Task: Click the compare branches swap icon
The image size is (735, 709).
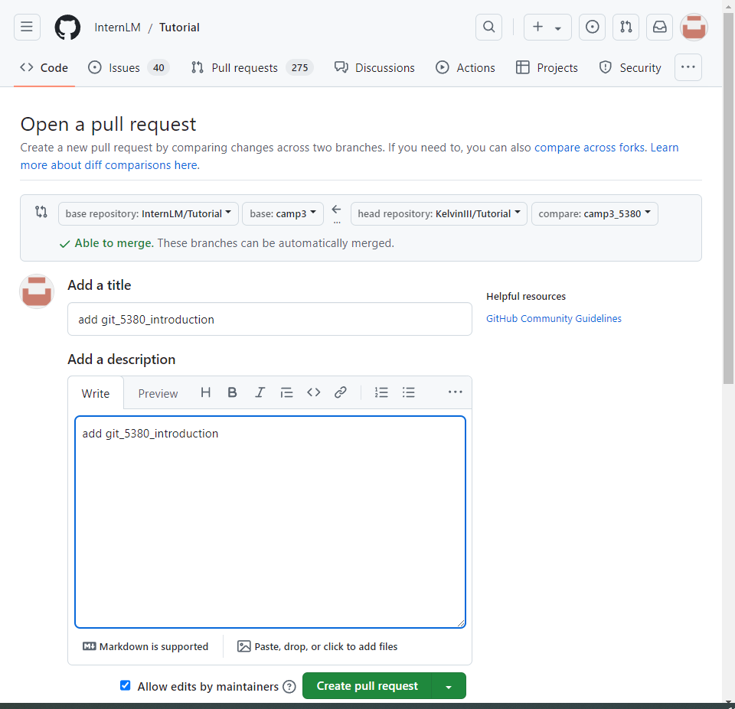Action: coord(41,212)
